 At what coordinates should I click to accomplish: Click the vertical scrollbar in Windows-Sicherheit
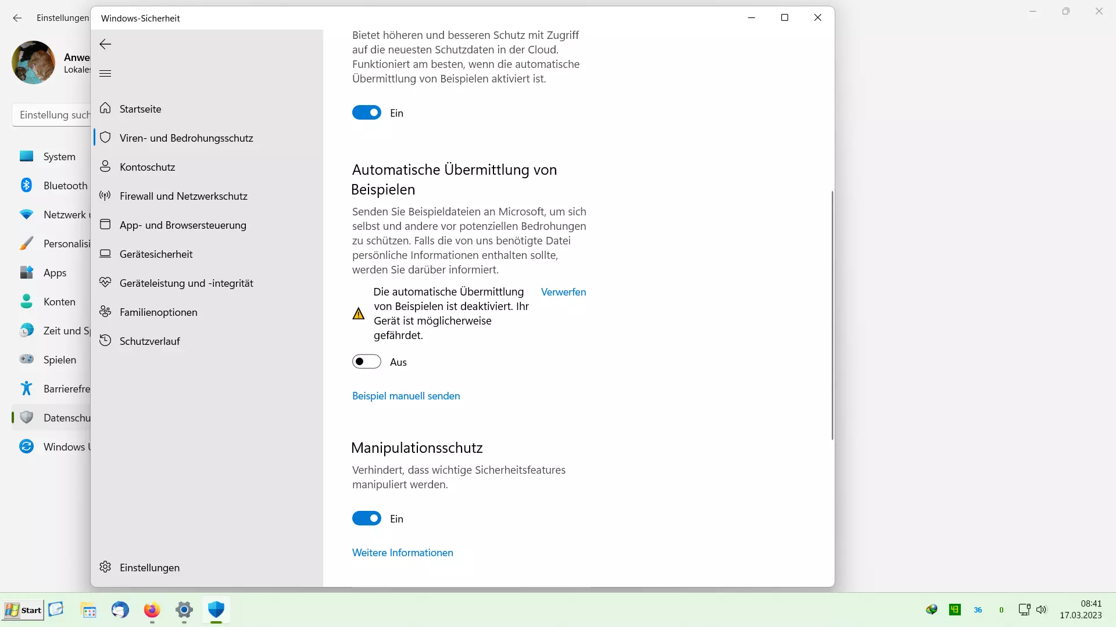tap(832, 315)
